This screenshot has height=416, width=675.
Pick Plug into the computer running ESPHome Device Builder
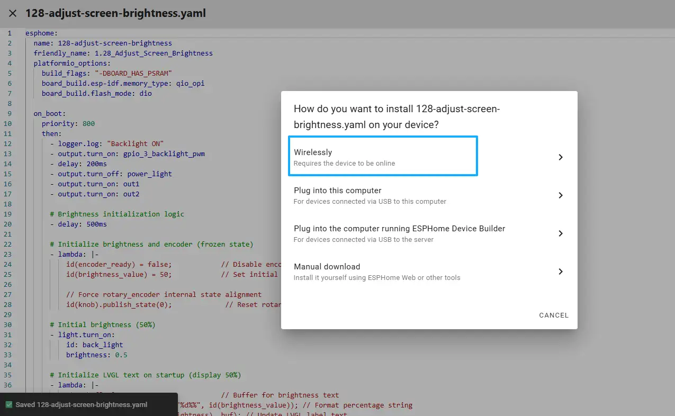399,233
